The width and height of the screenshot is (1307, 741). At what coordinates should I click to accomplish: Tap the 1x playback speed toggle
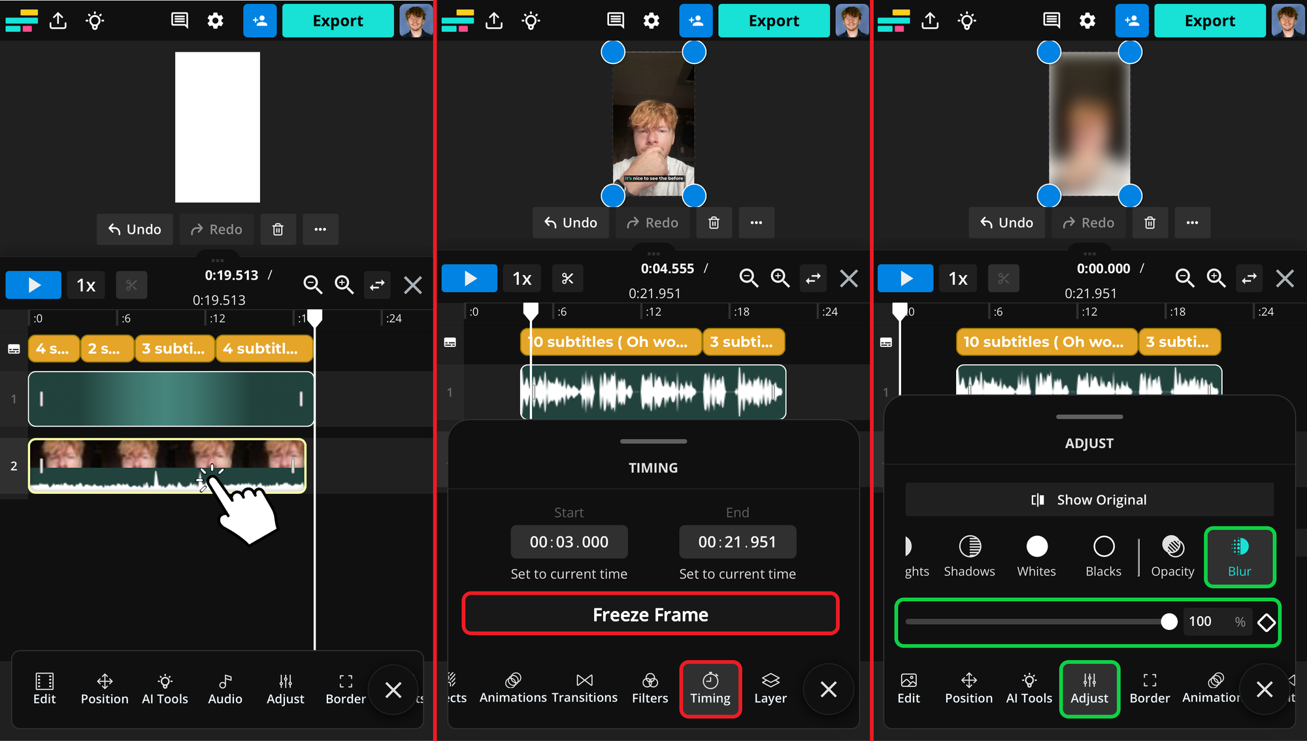pyautogui.click(x=86, y=284)
